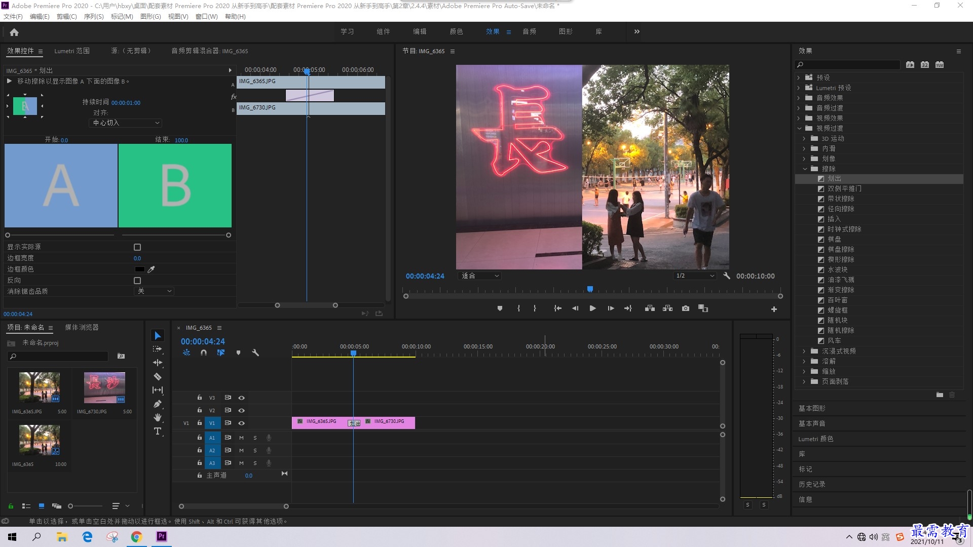
Task: Enable 显示实际源 checkbox
Action: tap(137, 247)
